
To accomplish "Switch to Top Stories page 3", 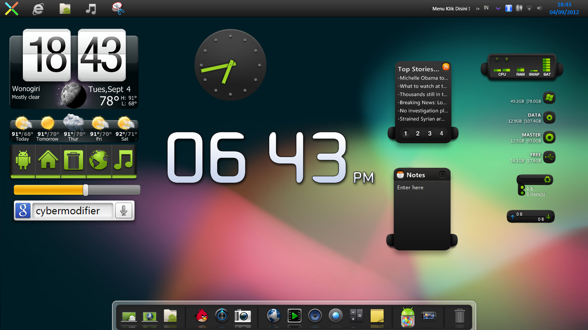I will (x=429, y=133).
